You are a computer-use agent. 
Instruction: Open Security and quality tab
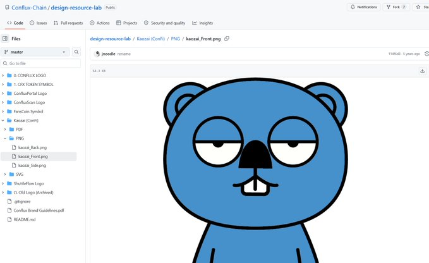tap(164, 23)
